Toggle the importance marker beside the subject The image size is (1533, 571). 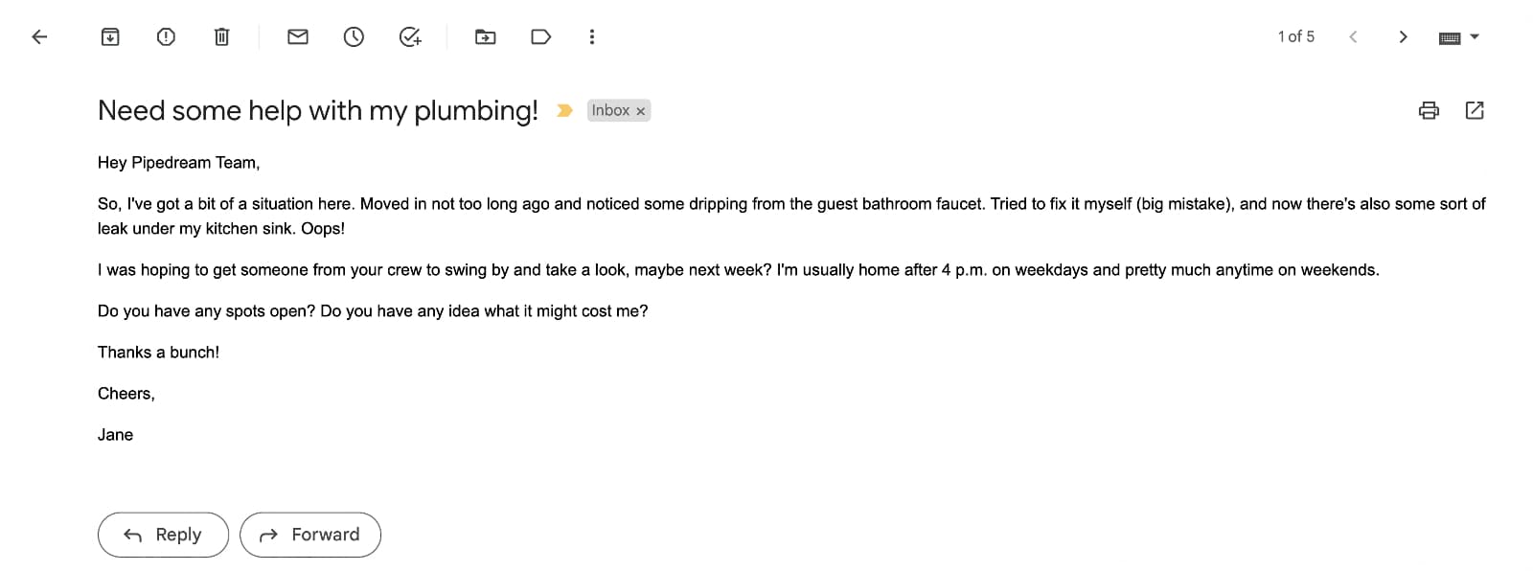pos(564,110)
